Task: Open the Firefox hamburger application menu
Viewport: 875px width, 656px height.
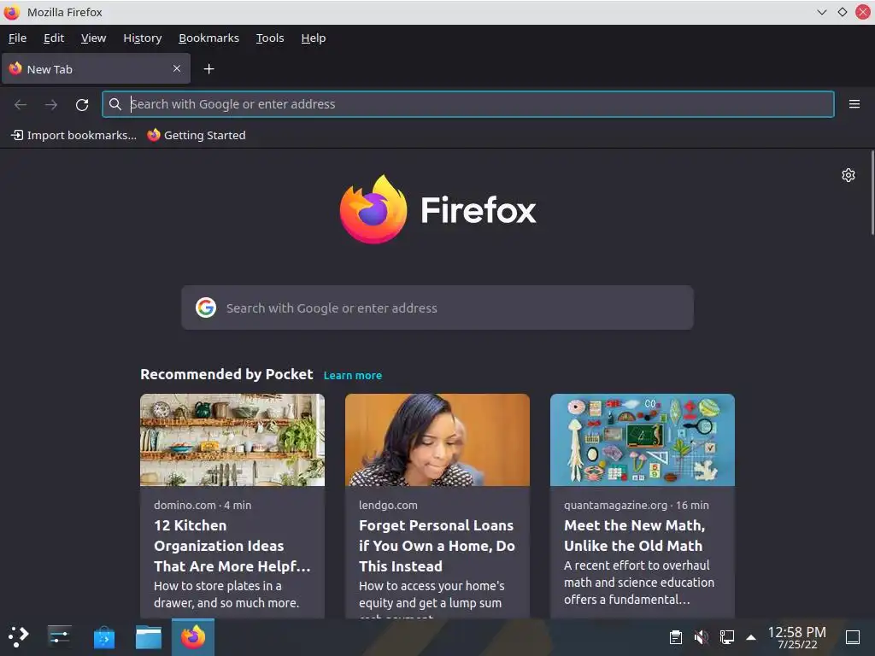Action: 854,103
